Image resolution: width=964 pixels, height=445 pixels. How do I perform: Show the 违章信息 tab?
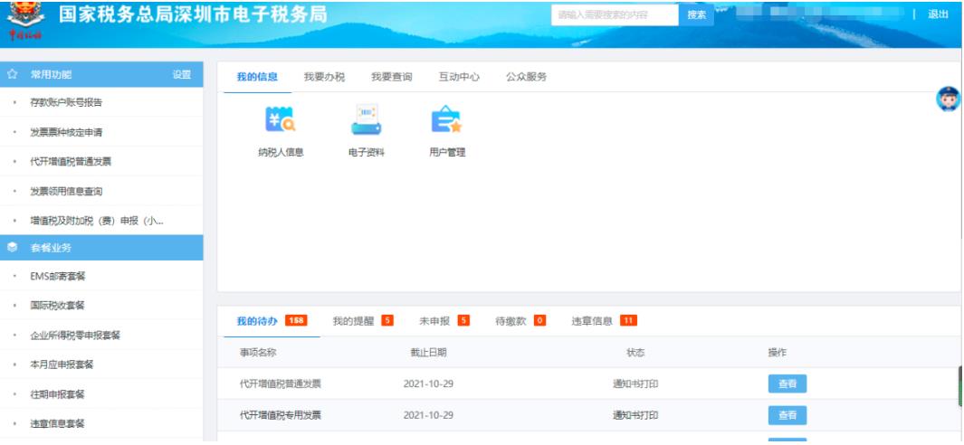(x=595, y=321)
